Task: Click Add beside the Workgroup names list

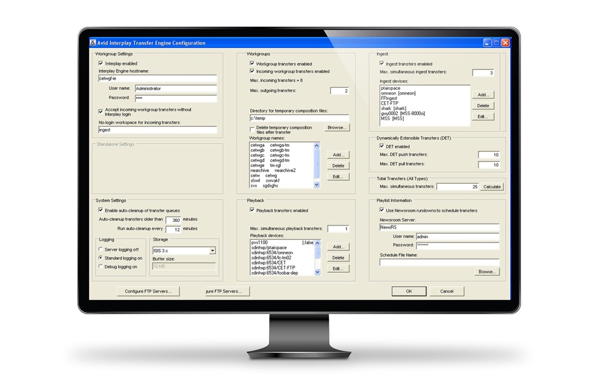Action: pos(338,155)
